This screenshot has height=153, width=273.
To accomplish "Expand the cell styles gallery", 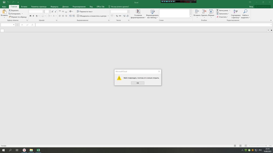I will (x=191, y=17).
